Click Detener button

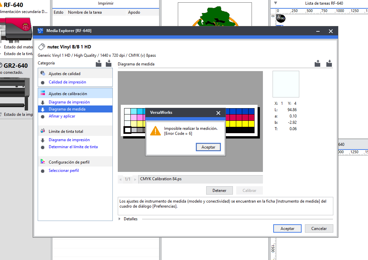click(x=220, y=191)
